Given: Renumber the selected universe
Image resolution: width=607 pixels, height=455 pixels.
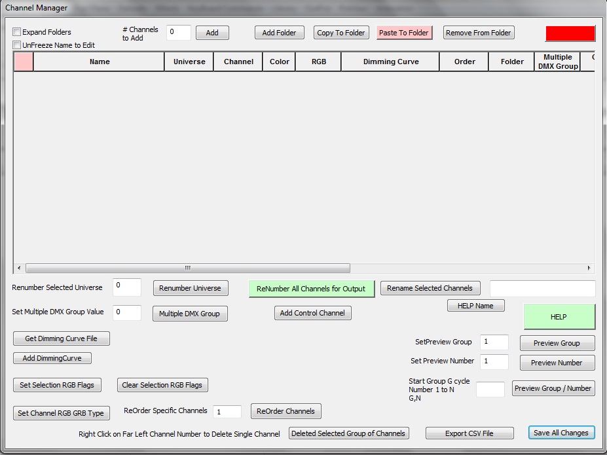Looking at the screenshot, I should click(189, 288).
